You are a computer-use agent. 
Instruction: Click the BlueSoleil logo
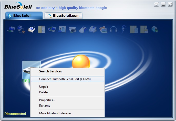(x=18, y=6)
